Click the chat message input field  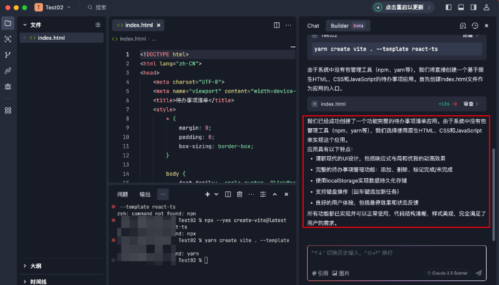pos(397,252)
